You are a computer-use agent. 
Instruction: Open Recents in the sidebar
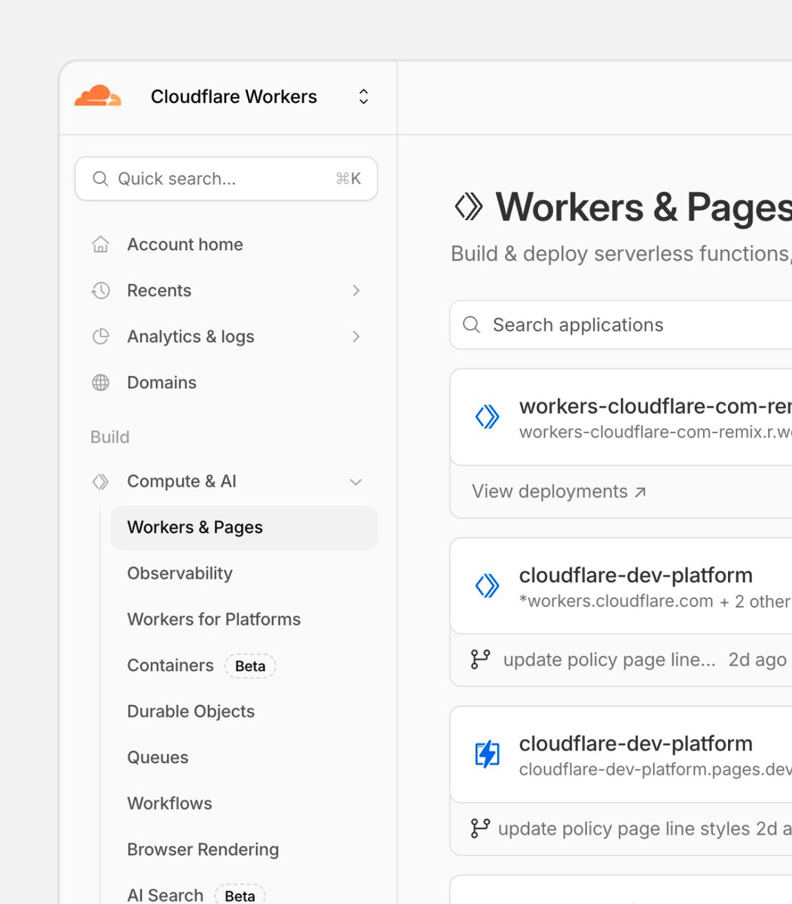(159, 290)
